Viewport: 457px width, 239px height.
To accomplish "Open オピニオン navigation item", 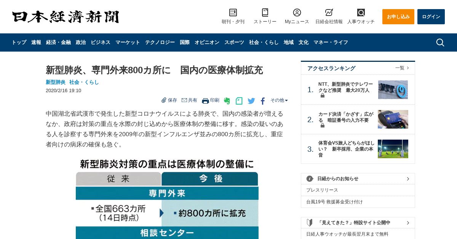I will [207, 42].
